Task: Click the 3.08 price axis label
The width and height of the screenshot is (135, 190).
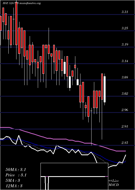Action: pos(124,77)
